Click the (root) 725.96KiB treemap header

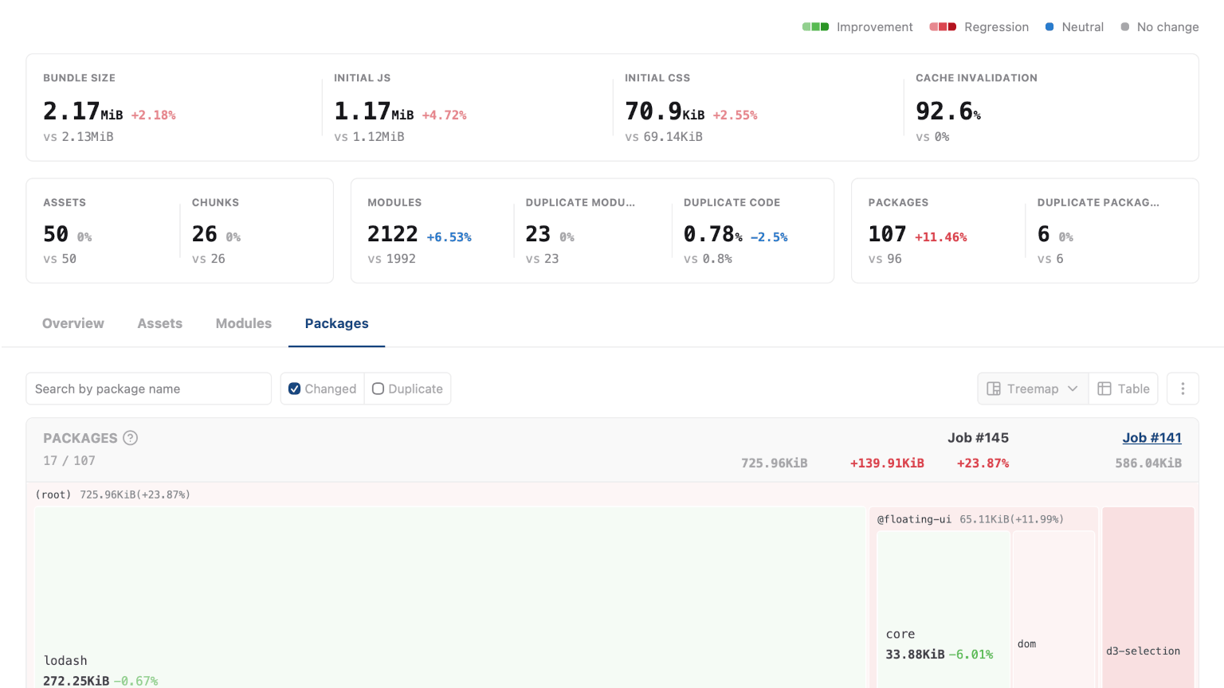pyautogui.click(x=112, y=494)
